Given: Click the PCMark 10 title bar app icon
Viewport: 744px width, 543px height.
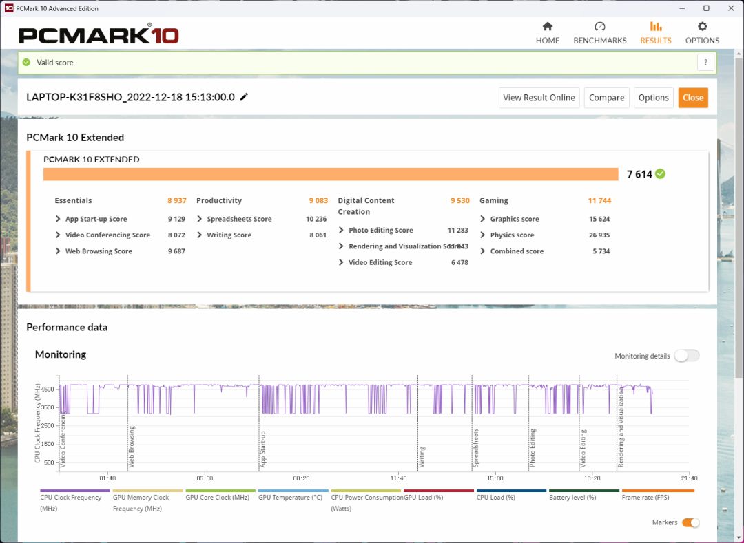Looking at the screenshot, I should (9, 8).
